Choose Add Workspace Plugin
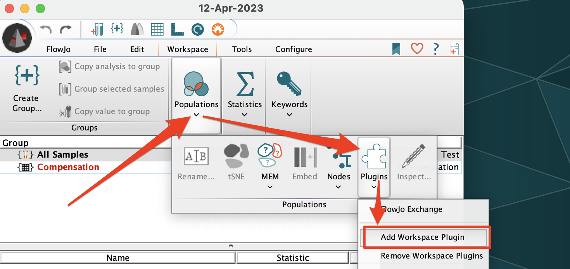Image resolution: width=570 pixels, height=269 pixels. [x=424, y=237]
